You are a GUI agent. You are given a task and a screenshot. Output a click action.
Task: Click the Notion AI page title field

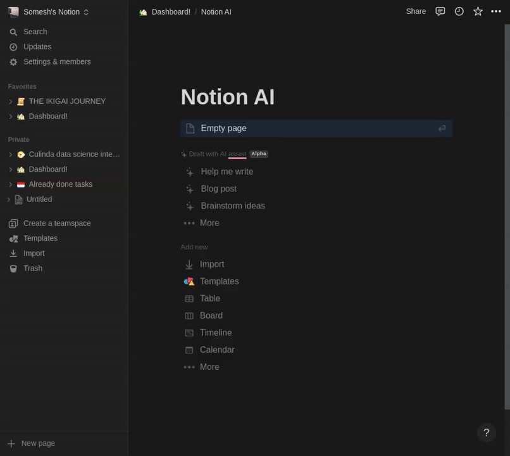[228, 97]
